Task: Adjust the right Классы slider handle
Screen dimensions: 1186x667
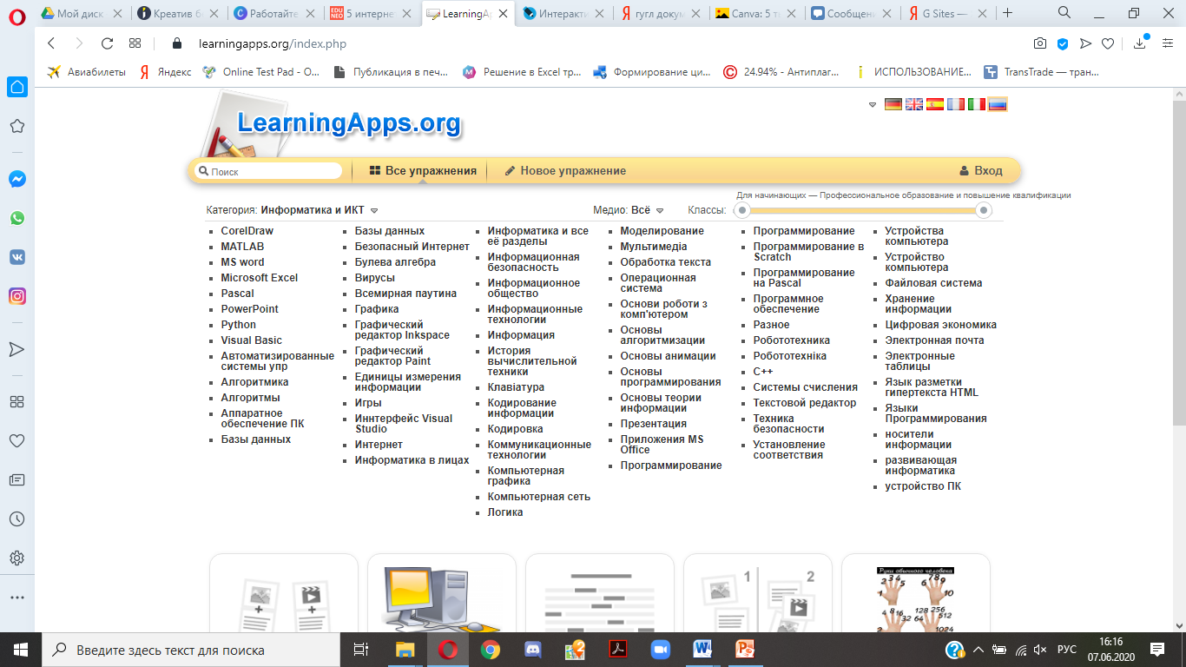Action: [984, 210]
